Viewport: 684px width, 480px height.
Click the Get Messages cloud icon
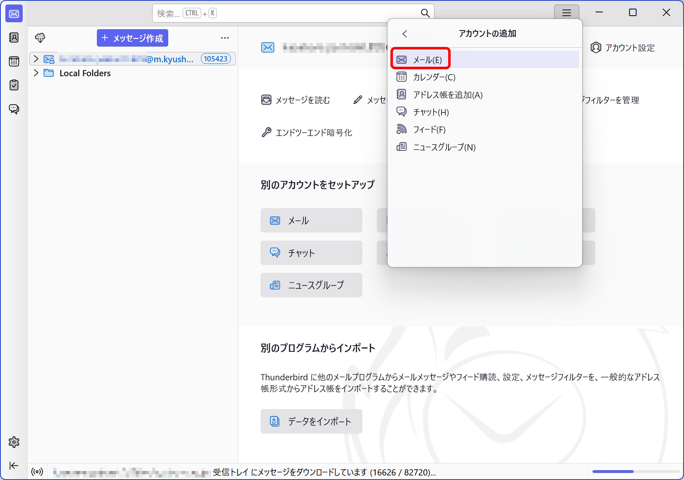pos(40,38)
